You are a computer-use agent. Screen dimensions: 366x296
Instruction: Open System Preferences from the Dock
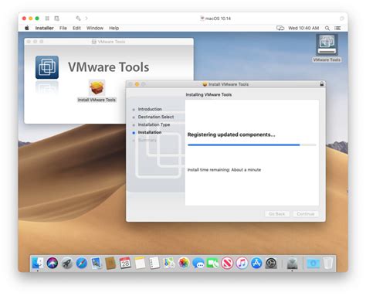271,263
